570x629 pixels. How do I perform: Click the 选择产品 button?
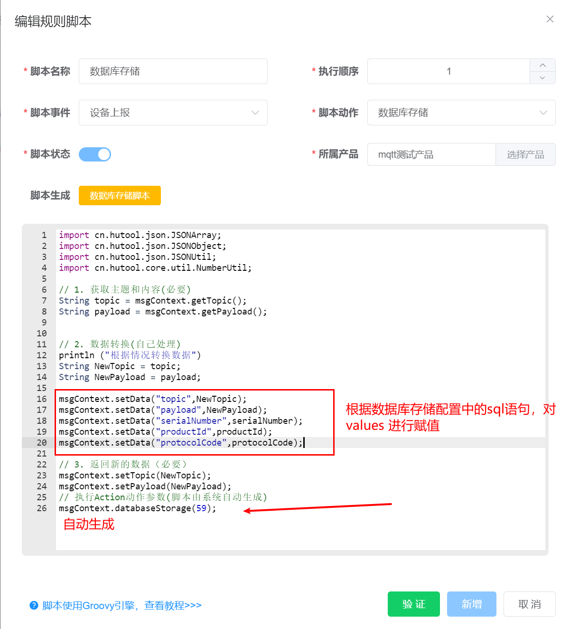[x=525, y=154]
